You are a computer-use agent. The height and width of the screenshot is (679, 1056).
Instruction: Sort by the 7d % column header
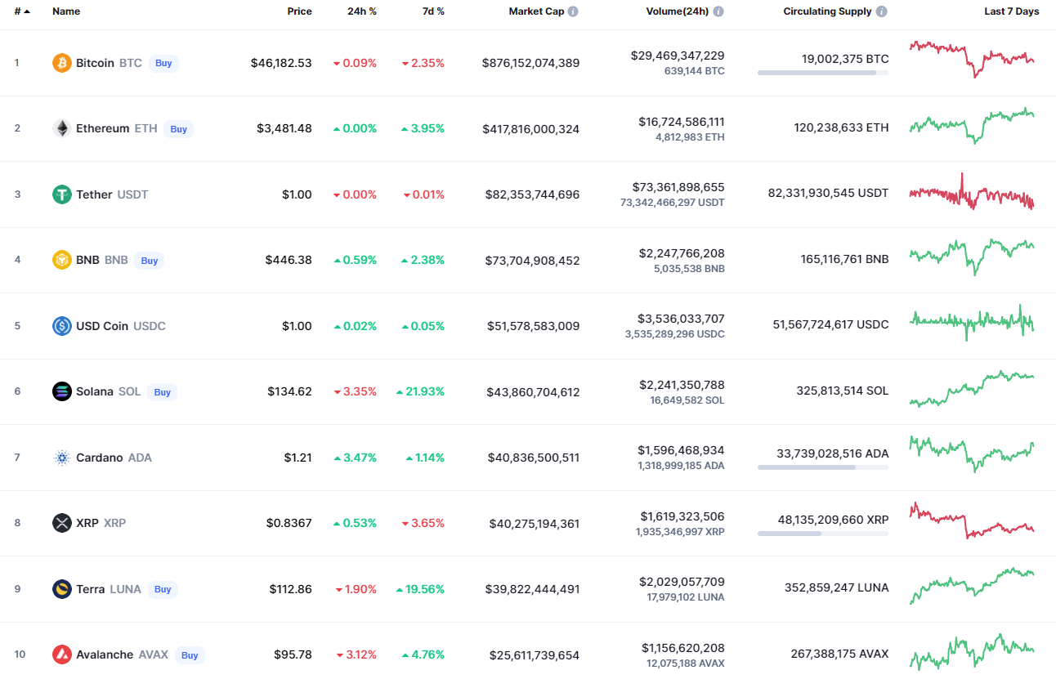(434, 12)
